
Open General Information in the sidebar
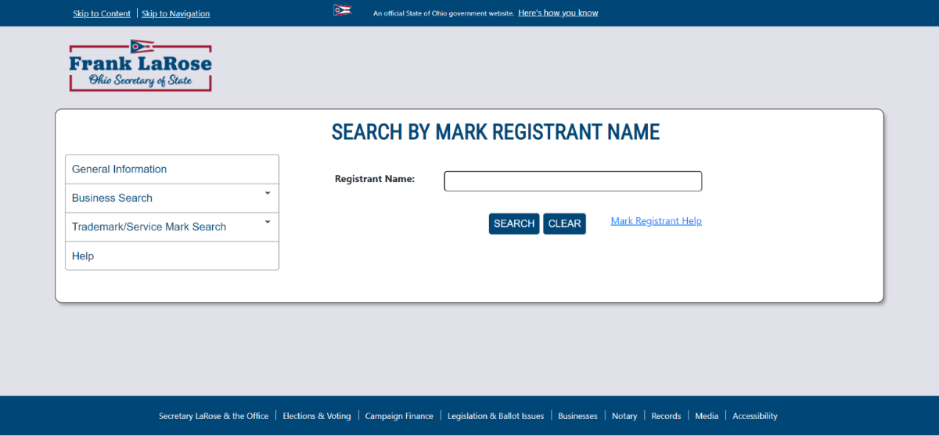(172, 170)
